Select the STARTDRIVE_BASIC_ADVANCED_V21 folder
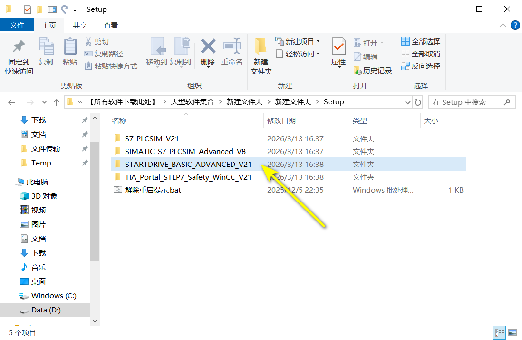 288,165
